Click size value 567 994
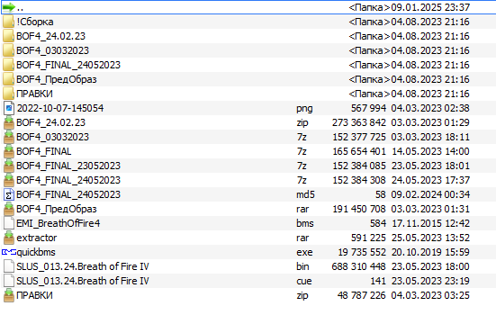The height and width of the screenshot is (324, 496). [368, 108]
